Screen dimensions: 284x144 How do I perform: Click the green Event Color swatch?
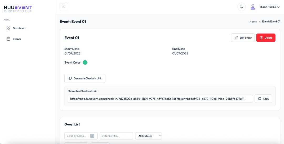pos(85,62)
